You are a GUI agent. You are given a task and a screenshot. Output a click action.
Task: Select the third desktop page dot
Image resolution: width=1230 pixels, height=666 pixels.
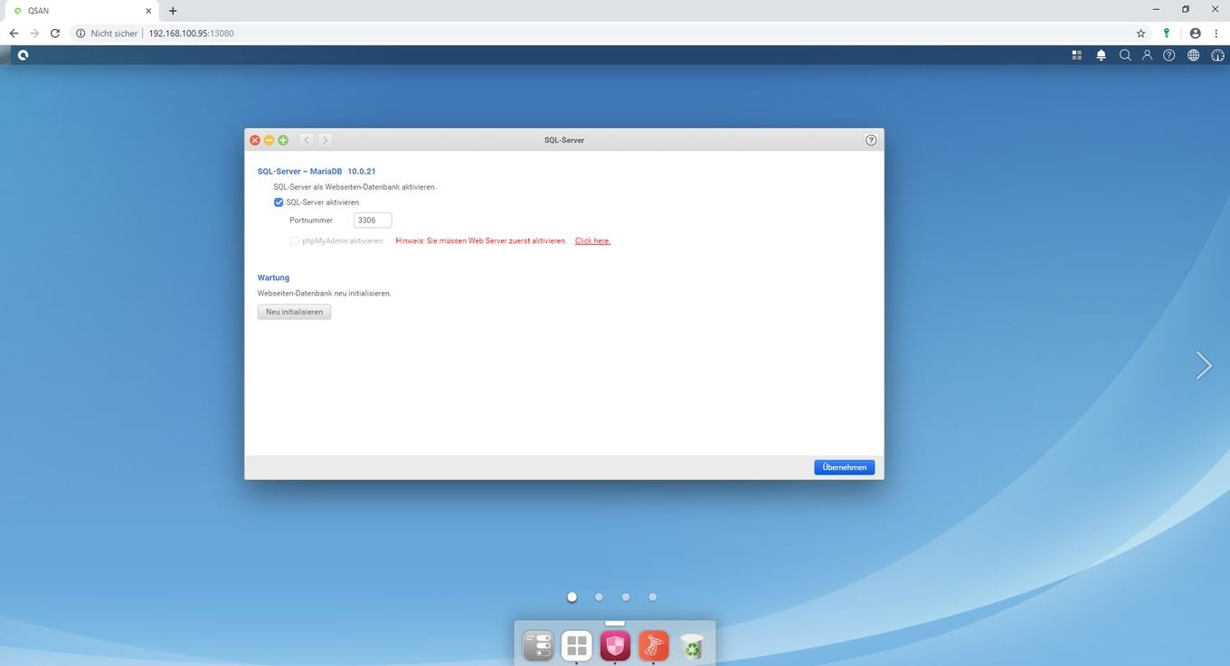click(x=626, y=596)
